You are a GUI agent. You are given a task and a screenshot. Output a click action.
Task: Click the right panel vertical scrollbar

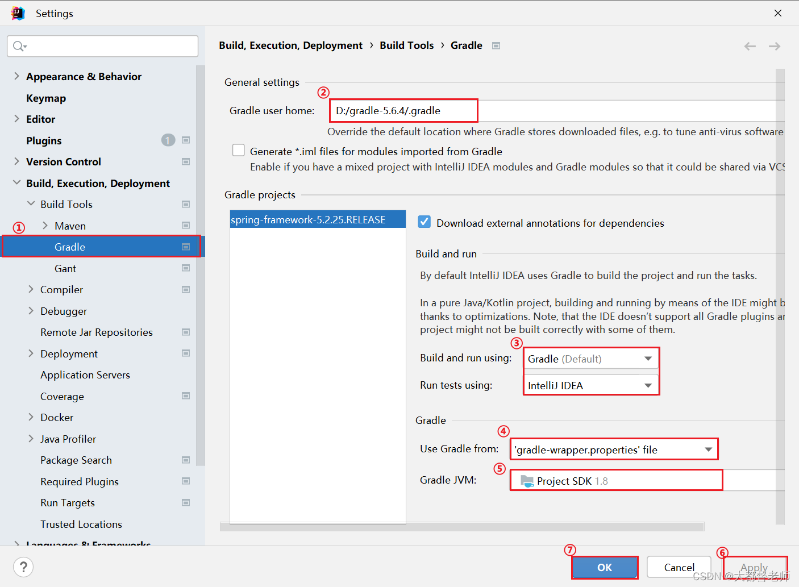[x=780, y=296]
